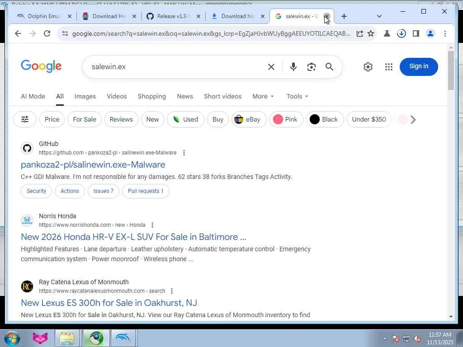Open more options for the GitHub result
This screenshot has width=463, height=347.
(x=184, y=153)
